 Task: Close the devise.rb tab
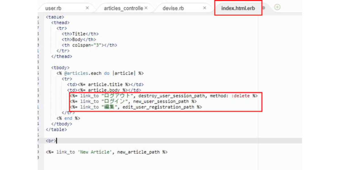pyautogui.click(x=205, y=8)
